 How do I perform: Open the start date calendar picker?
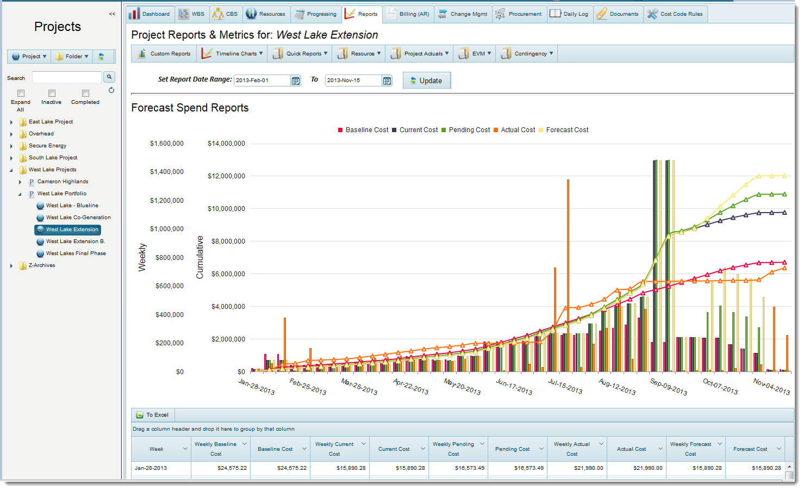click(x=295, y=80)
